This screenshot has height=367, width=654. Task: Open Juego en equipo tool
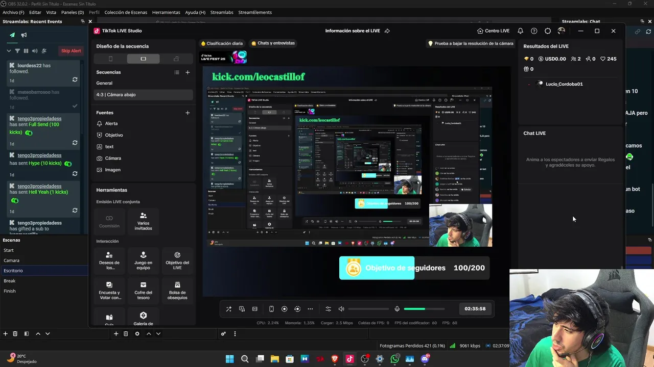tap(143, 261)
